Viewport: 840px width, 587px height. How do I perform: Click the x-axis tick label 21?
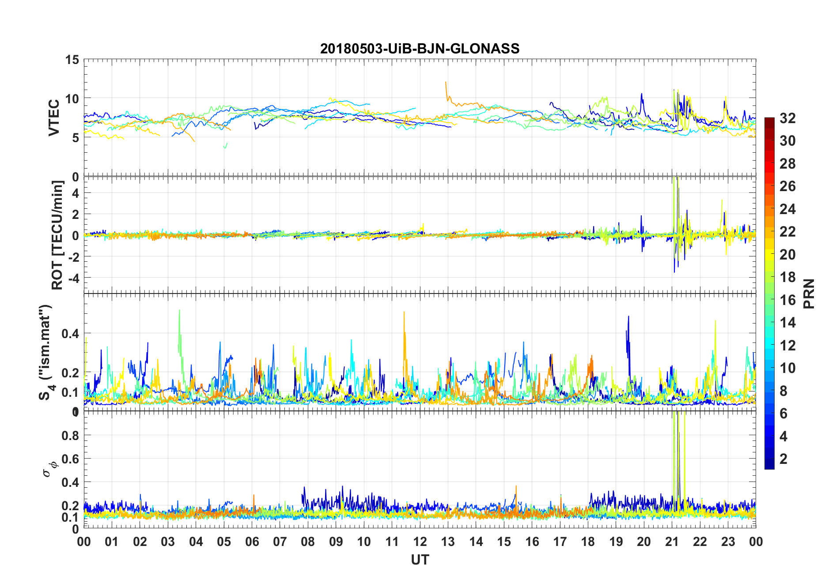coord(672,542)
